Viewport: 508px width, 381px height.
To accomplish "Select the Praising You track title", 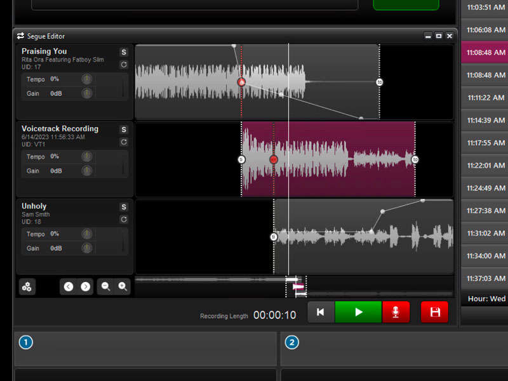I will pos(44,51).
